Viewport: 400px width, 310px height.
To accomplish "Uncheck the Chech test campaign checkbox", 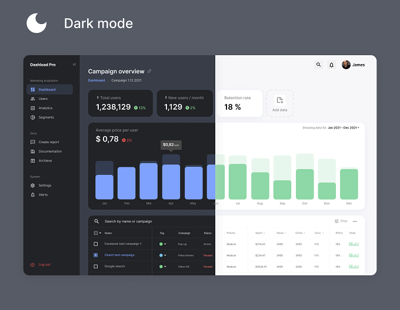I will coord(96,255).
